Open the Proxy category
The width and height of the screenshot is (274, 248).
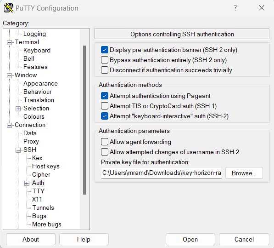[31, 142]
